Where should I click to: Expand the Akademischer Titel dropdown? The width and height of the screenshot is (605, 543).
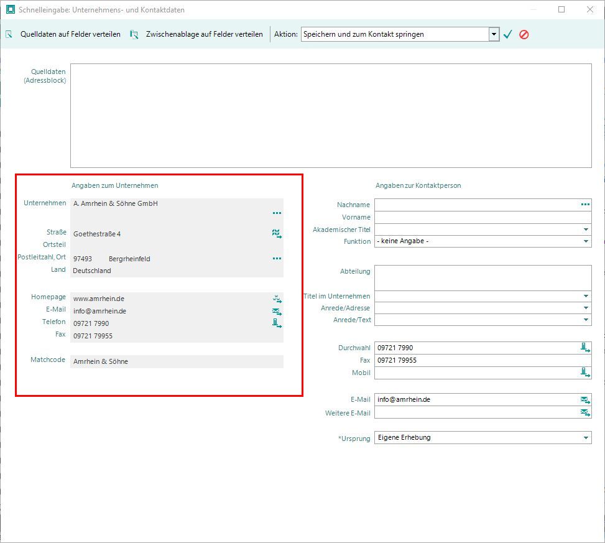586,230
